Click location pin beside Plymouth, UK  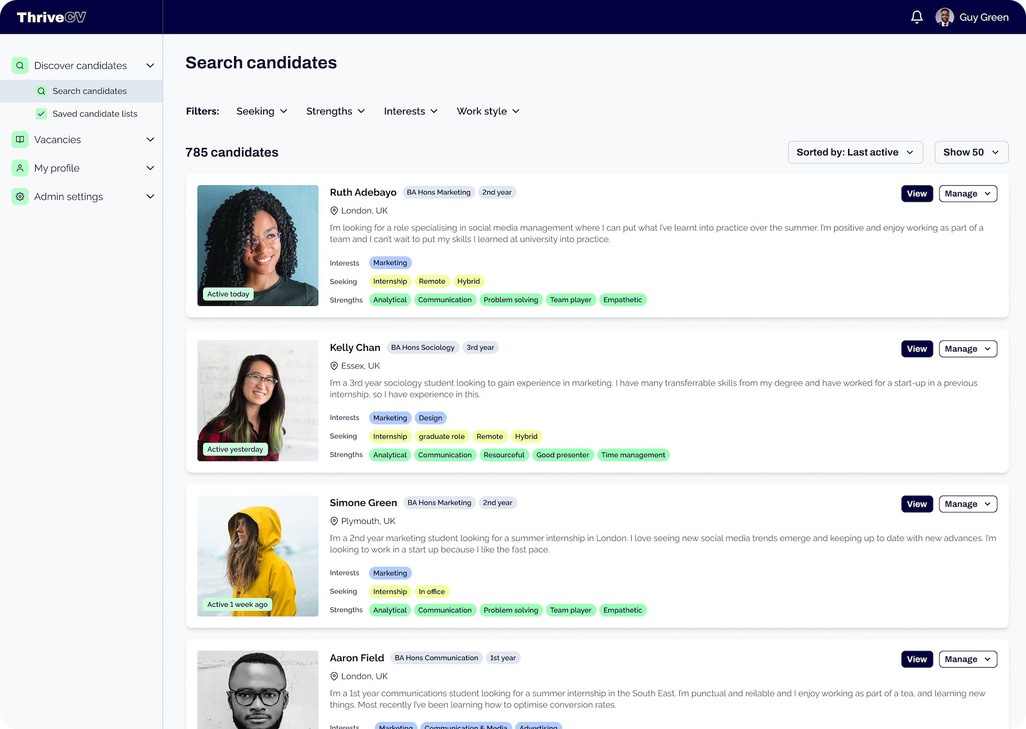click(x=334, y=521)
